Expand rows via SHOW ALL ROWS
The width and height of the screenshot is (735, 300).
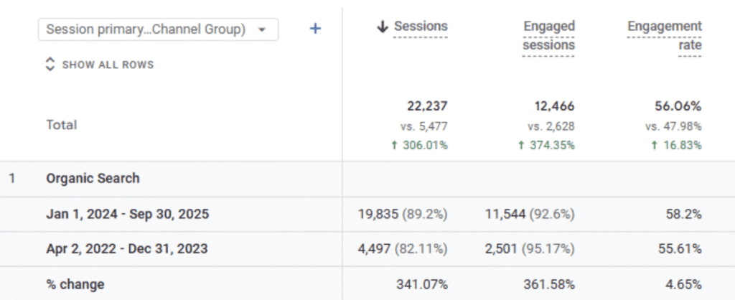click(108, 65)
